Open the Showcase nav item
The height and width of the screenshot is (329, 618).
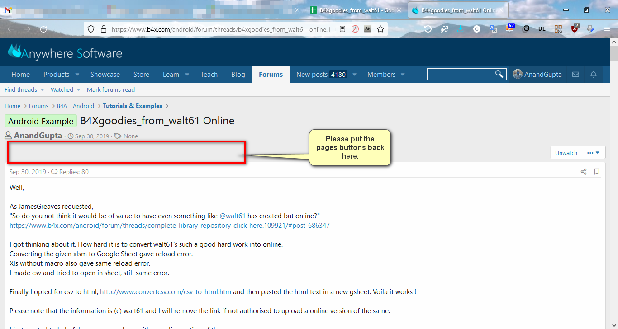[x=105, y=75]
